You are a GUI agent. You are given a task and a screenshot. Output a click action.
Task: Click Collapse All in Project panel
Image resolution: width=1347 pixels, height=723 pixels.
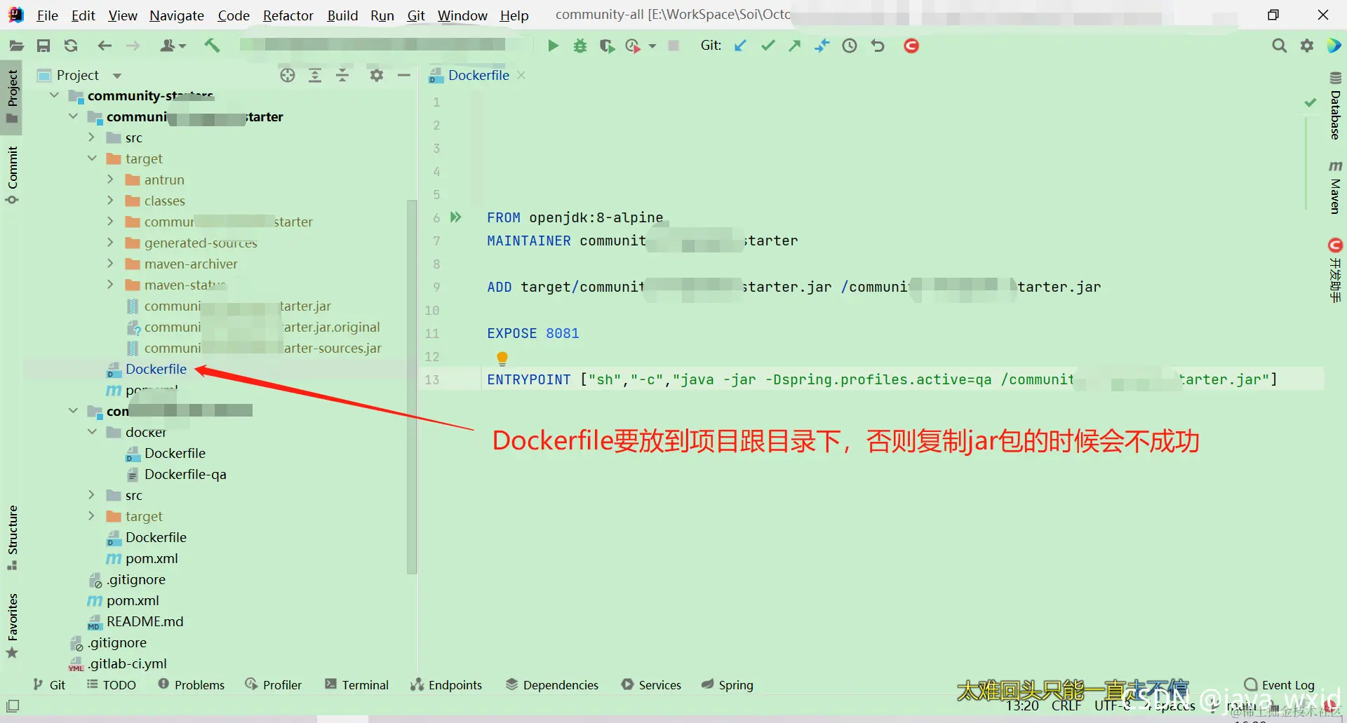342,76
